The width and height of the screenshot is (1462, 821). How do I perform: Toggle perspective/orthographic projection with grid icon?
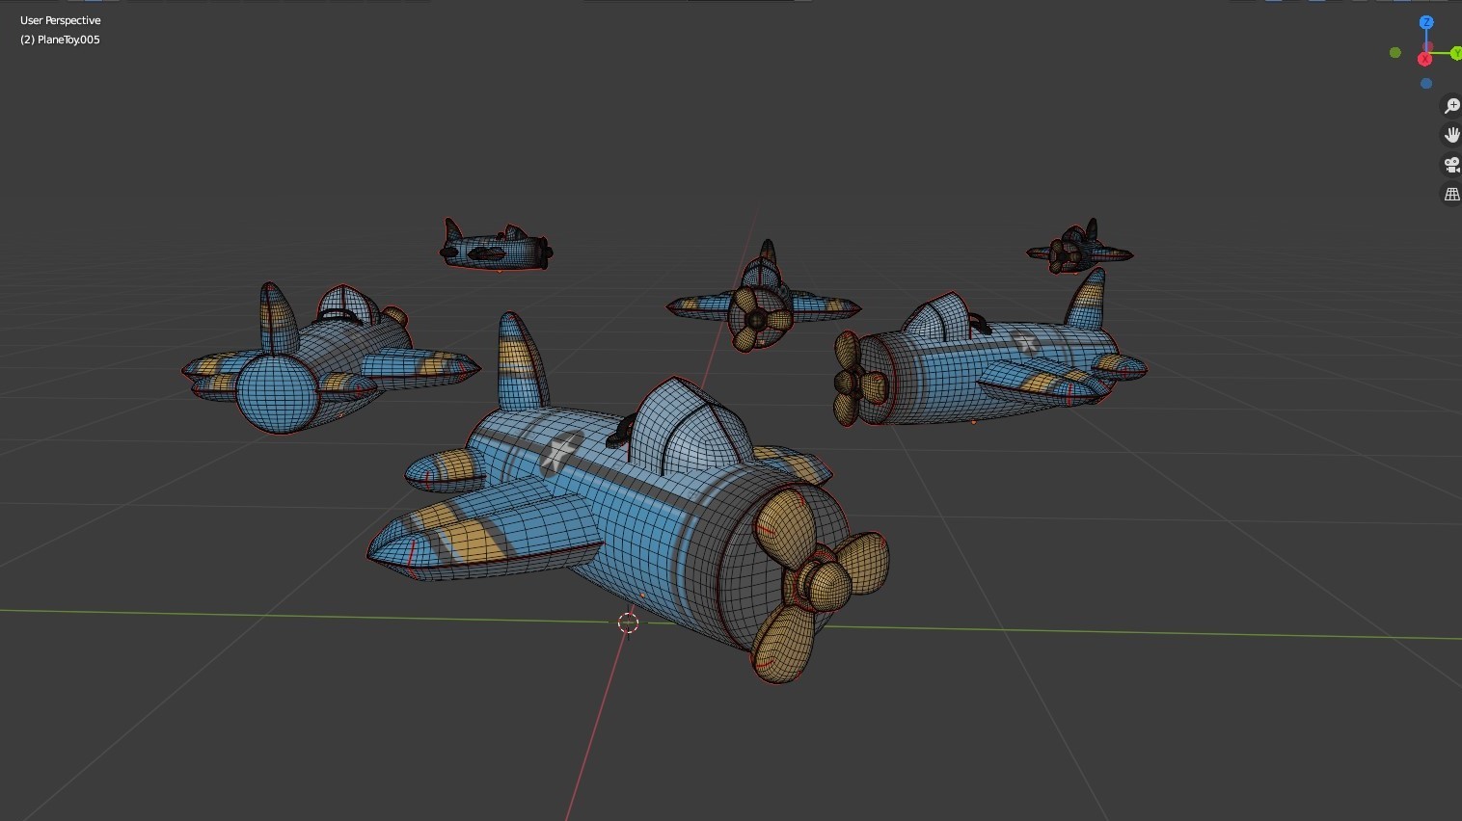click(x=1451, y=193)
